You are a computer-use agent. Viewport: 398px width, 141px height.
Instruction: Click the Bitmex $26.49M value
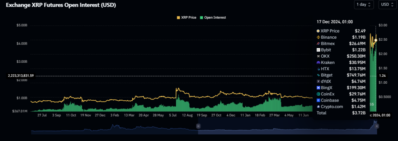(x=358, y=43)
